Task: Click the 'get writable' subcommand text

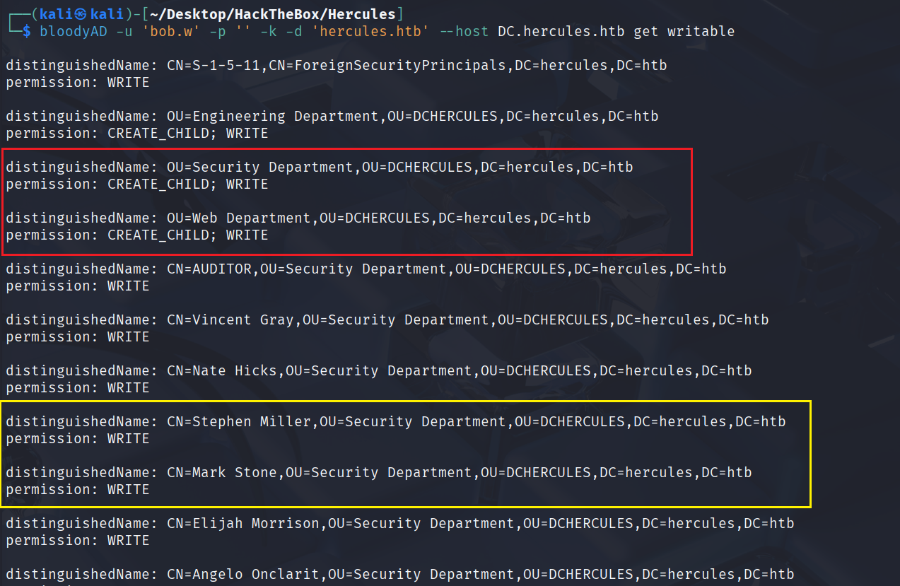Action: pyautogui.click(x=684, y=31)
